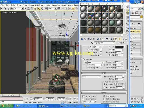Select the Rotate tool in main toolbar

point(42,9)
